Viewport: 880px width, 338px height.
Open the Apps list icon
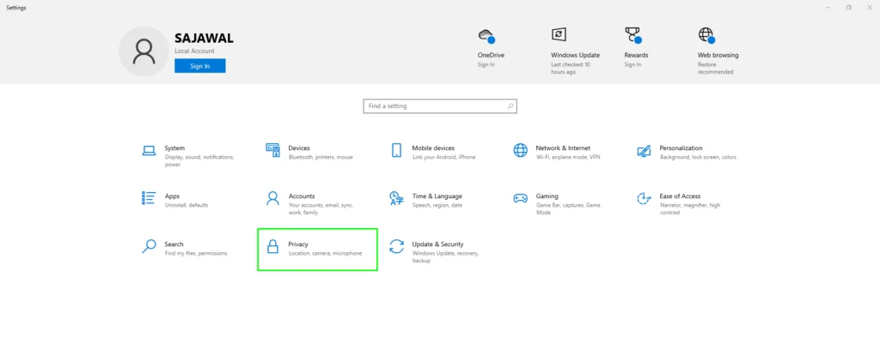pos(149,198)
